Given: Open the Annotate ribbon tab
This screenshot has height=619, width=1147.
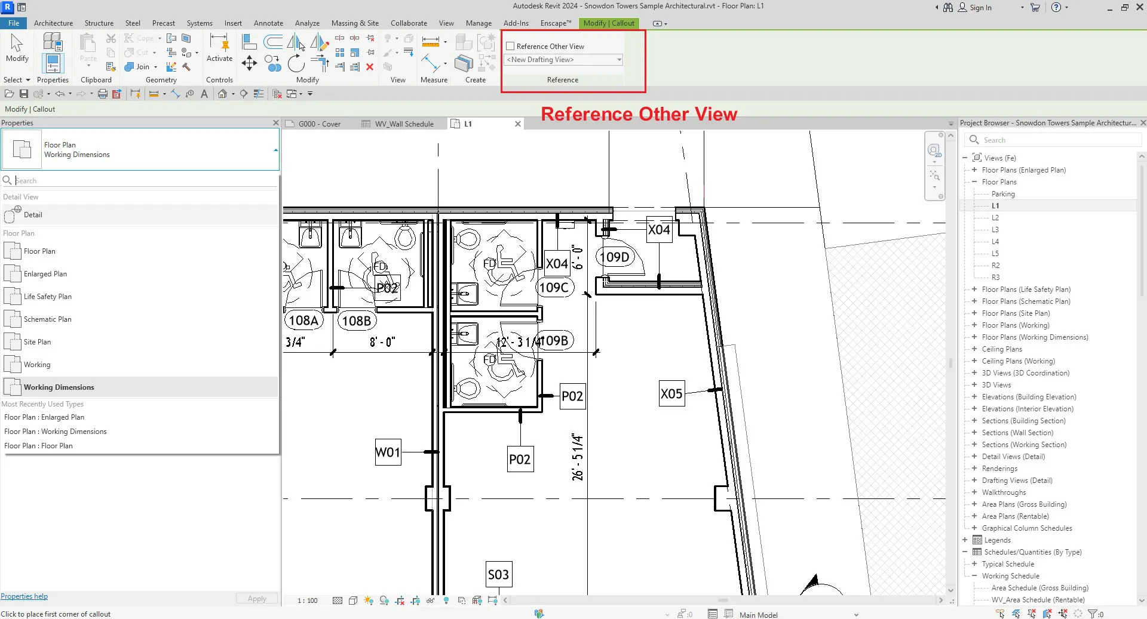Looking at the screenshot, I should 268,23.
